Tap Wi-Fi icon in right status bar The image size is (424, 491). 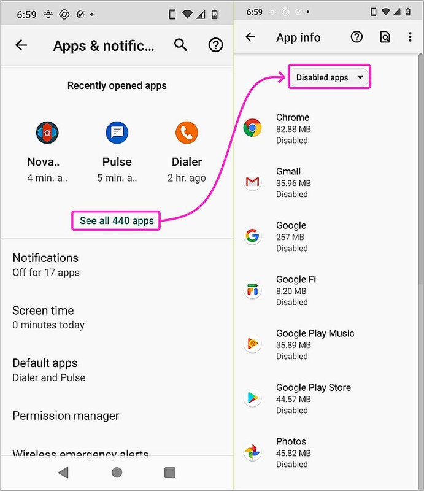[x=385, y=12]
